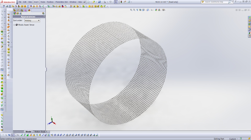Open the Window menu
This screenshot has height=140, width=251.
click(73, 2)
